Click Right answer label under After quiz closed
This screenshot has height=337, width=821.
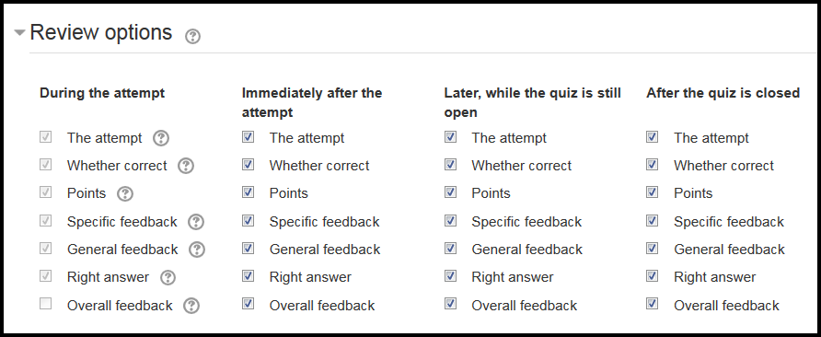coord(715,277)
